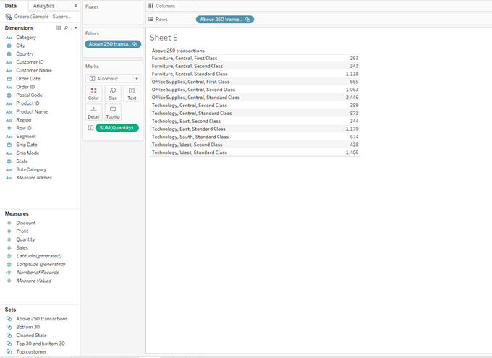This screenshot has height=358, width=492.
Task: Click row Furniture, Central, First Class
Action: click(x=255, y=58)
